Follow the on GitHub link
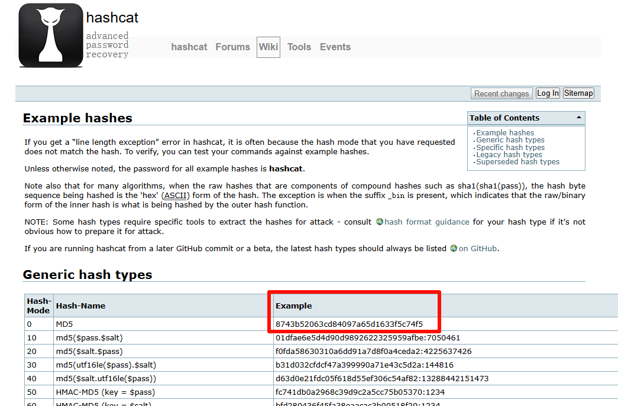The image size is (618, 406). click(x=478, y=249)
